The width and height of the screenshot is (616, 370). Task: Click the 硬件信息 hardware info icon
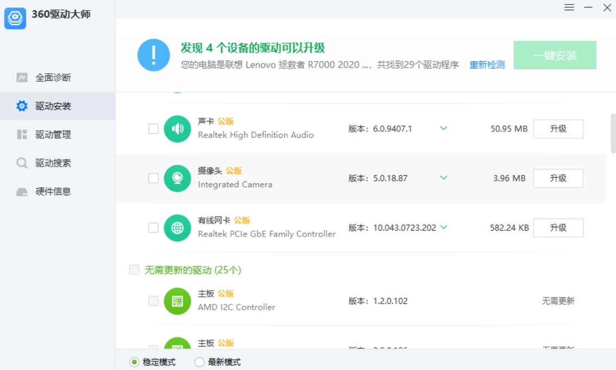tap(22, 191)
